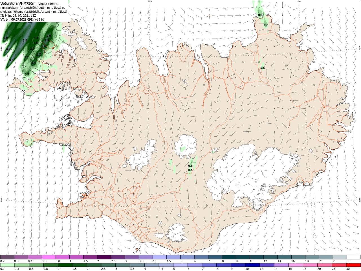Click the lower legend swatch between 2.5 and 3
The image size is (361, 271).
(x=108, y=265)
